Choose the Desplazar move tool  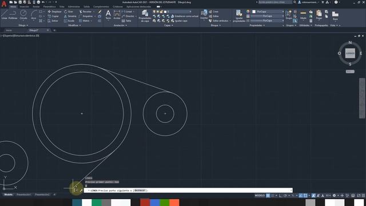55,11
